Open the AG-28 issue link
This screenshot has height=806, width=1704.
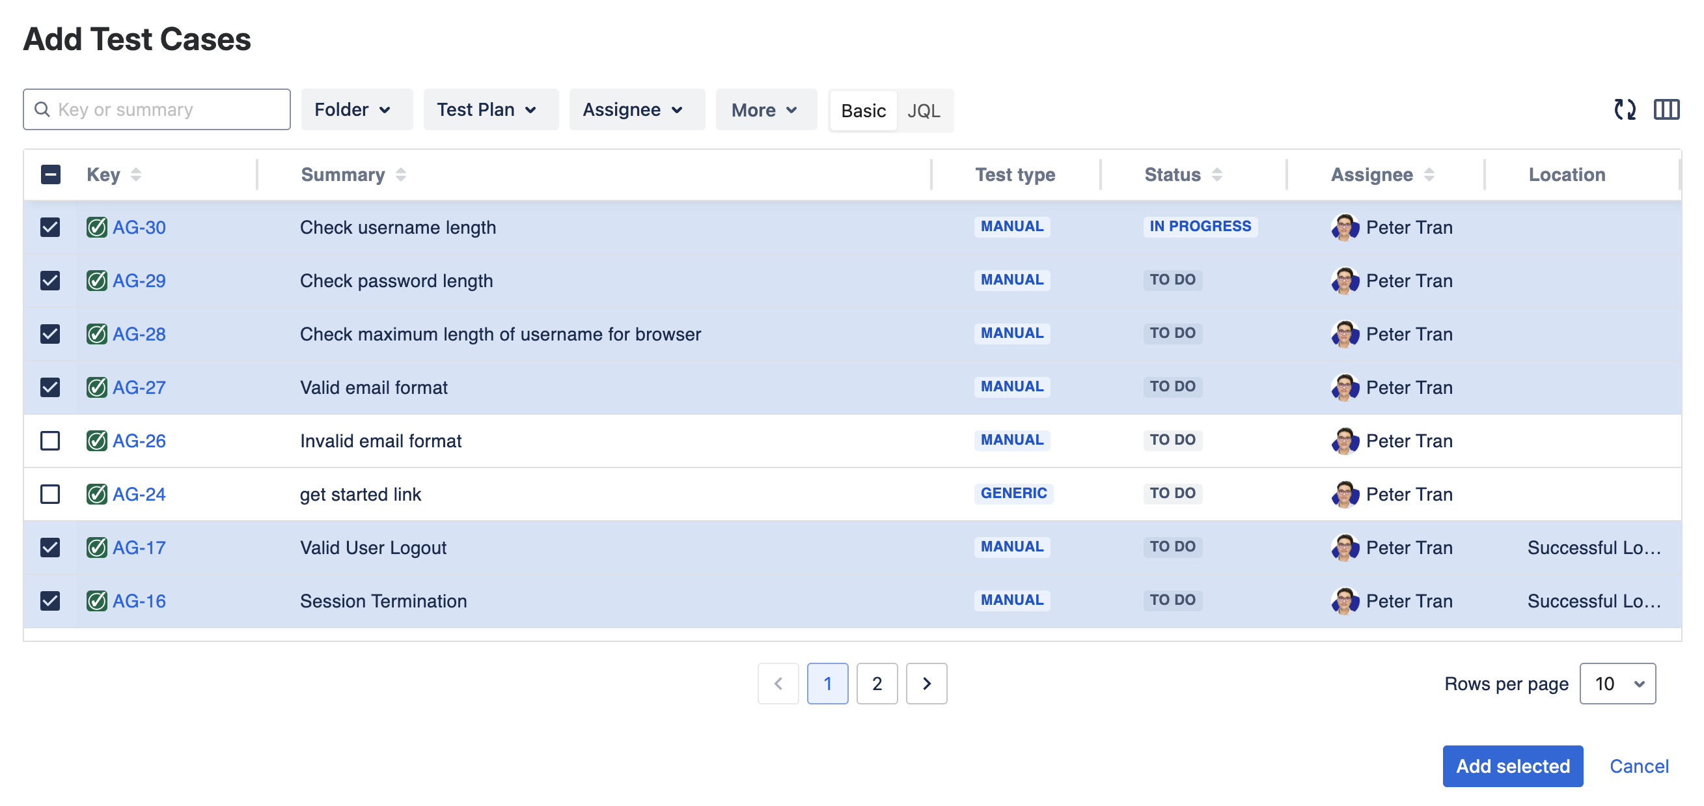(x=139, y=334)
